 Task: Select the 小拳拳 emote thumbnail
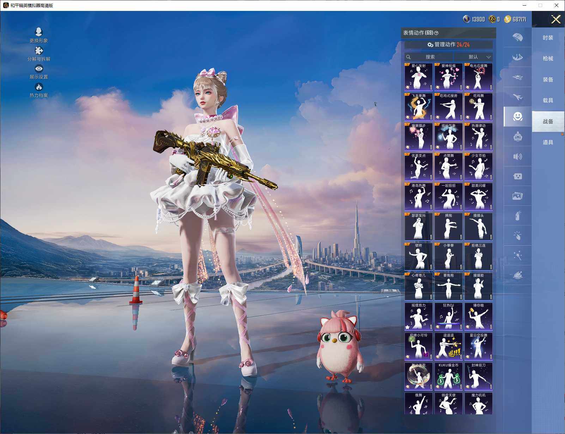click(x=449, y=257)
